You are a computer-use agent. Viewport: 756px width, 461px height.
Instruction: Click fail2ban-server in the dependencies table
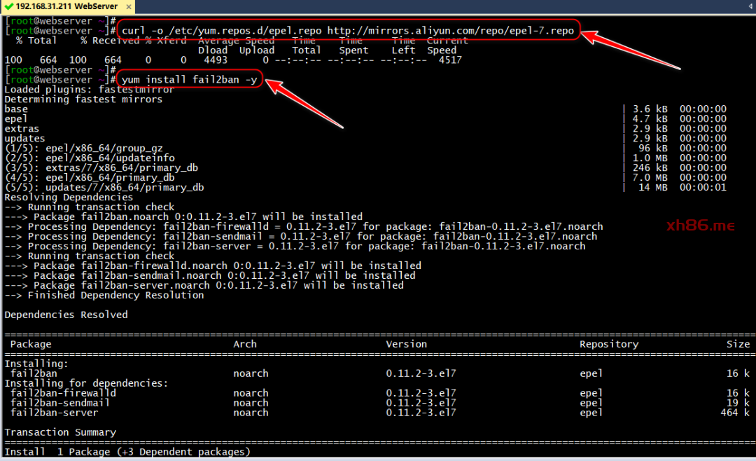pos(57,413)
